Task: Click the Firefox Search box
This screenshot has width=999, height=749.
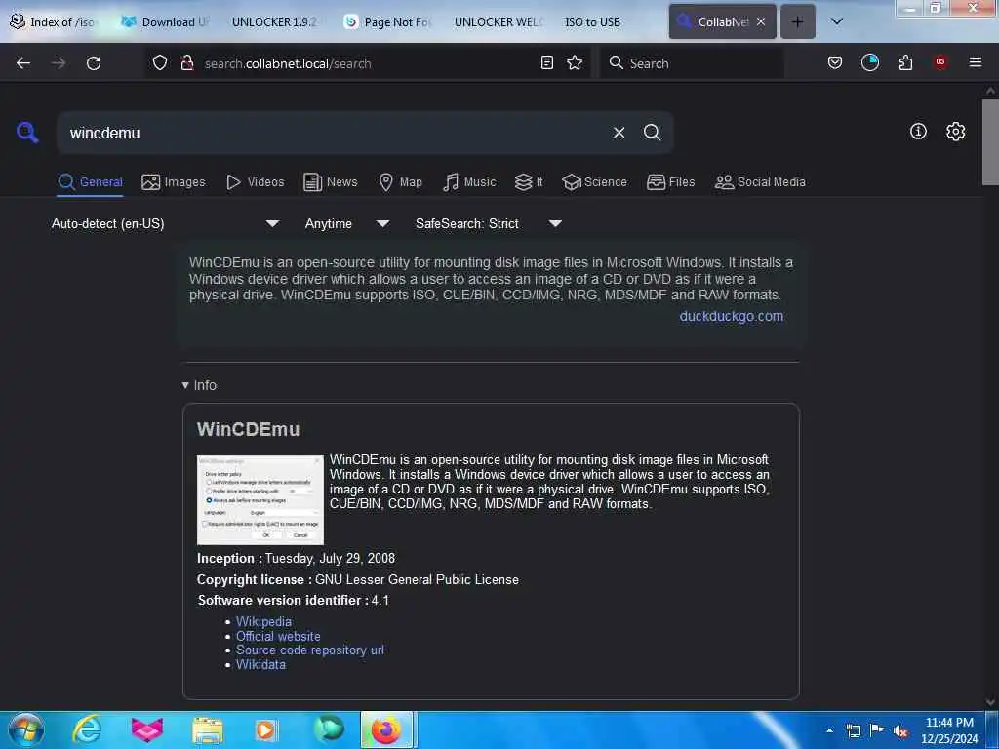Action: pos(692,63)
